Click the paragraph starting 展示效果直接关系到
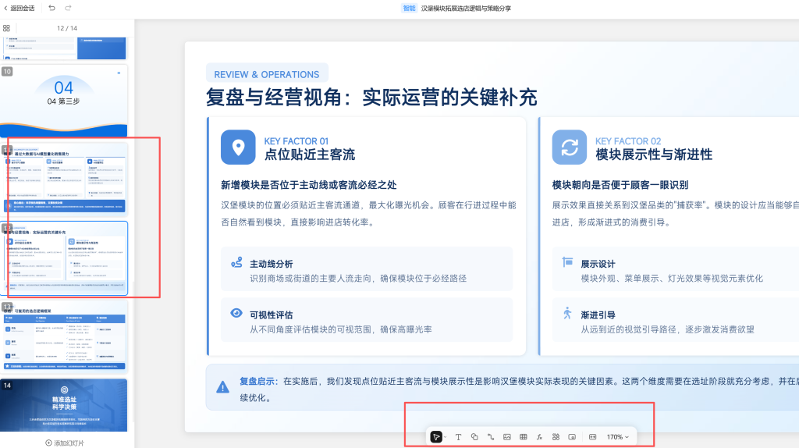This screenshot has width=799, height=448. (675, 214)
